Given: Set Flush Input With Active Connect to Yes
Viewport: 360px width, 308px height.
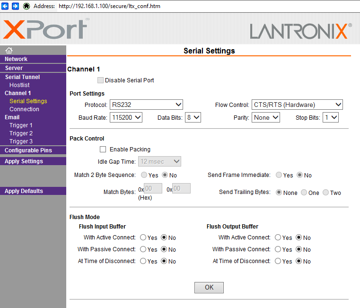Looking at the screenshot, I should [143, 237].
